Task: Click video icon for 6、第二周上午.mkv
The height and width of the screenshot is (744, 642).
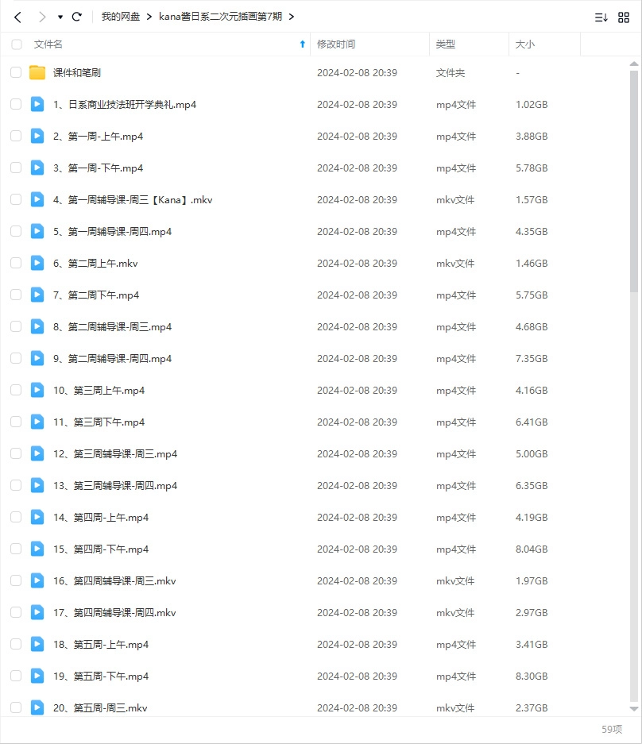Action: 37,263
